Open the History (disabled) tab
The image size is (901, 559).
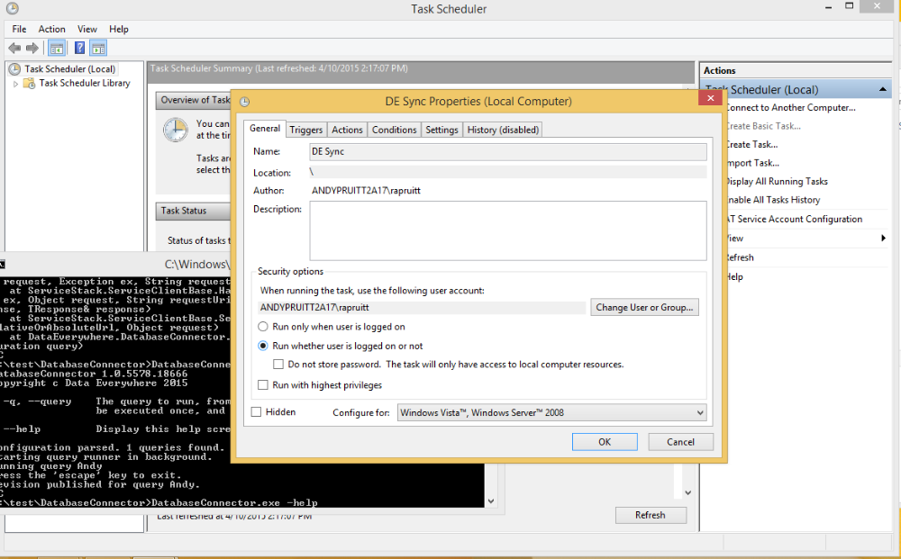503,130
